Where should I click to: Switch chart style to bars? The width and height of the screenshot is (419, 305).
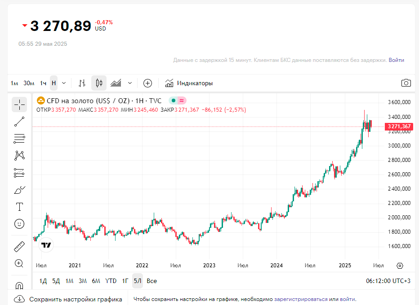click(82, 83)
